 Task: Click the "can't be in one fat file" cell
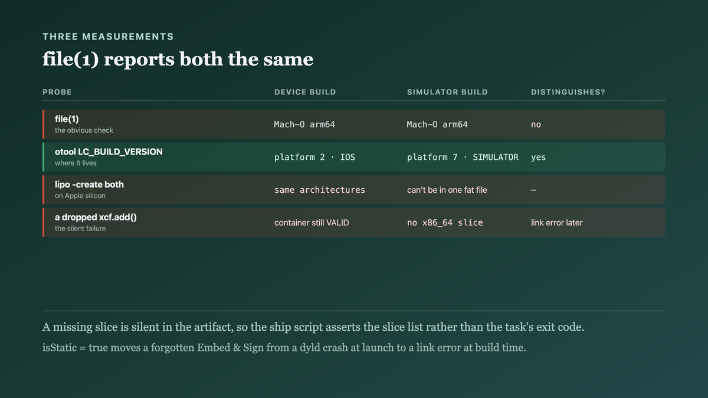click(447, 190)
